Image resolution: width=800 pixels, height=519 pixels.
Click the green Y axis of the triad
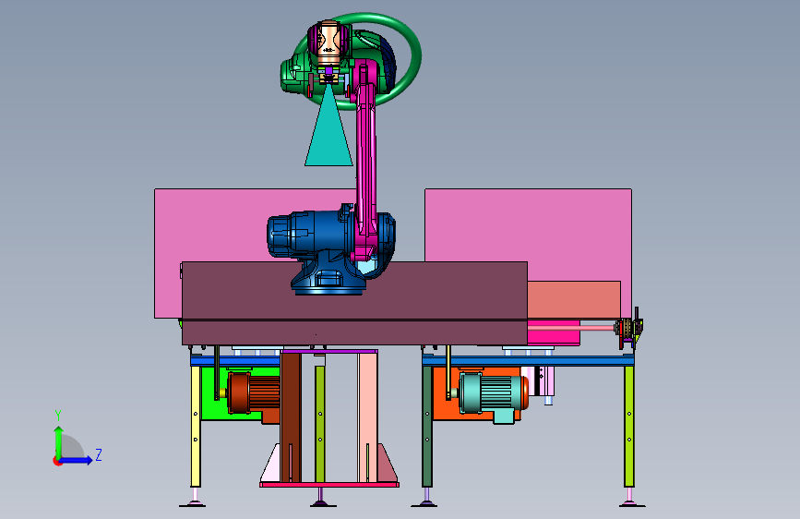pos(59,441)
